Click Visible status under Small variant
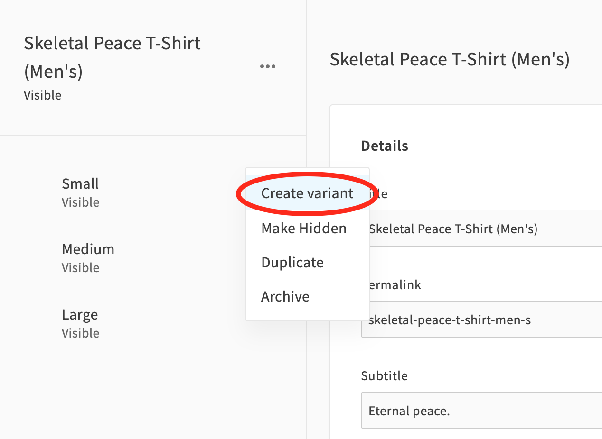The image size is (602, 439). tap(80, 202)
